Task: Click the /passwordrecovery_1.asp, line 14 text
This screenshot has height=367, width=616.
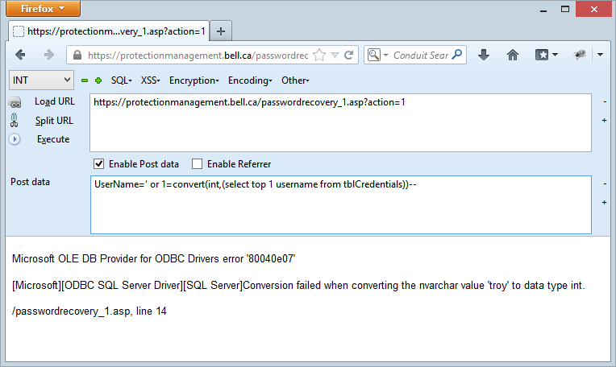Action: click(x=89, y=311)
